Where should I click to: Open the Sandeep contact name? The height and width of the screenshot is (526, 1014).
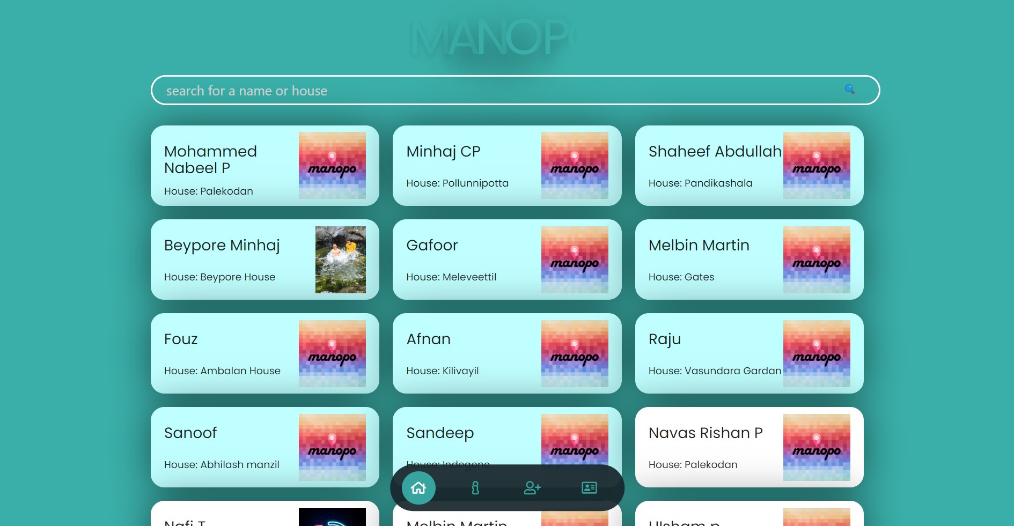tap(440, 433)
